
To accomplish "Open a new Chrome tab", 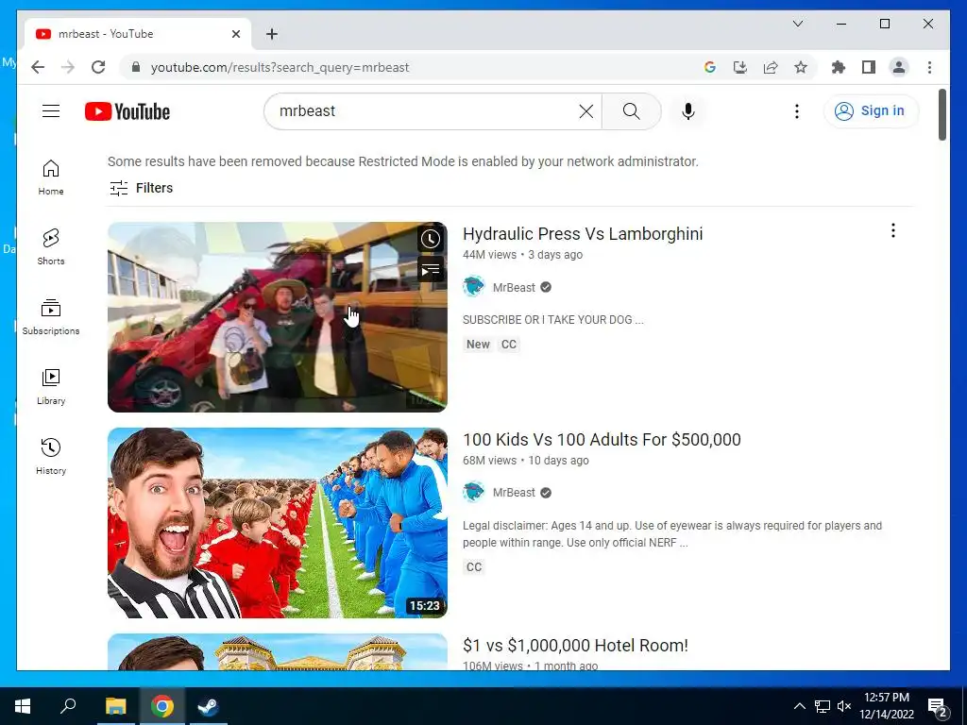I will coord(272,34).
